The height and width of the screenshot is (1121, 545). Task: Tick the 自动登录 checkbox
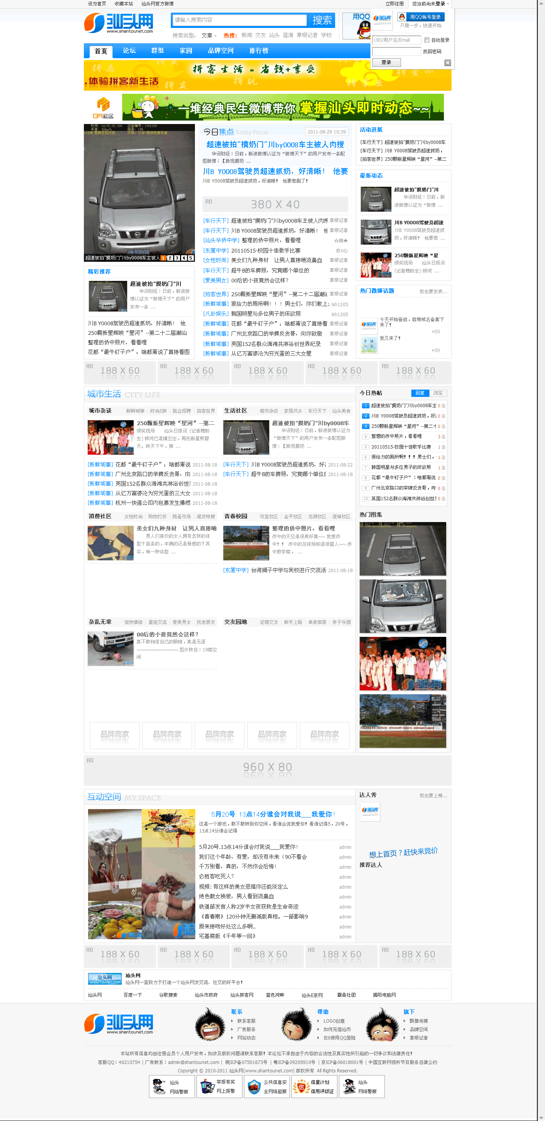(427, 40)
